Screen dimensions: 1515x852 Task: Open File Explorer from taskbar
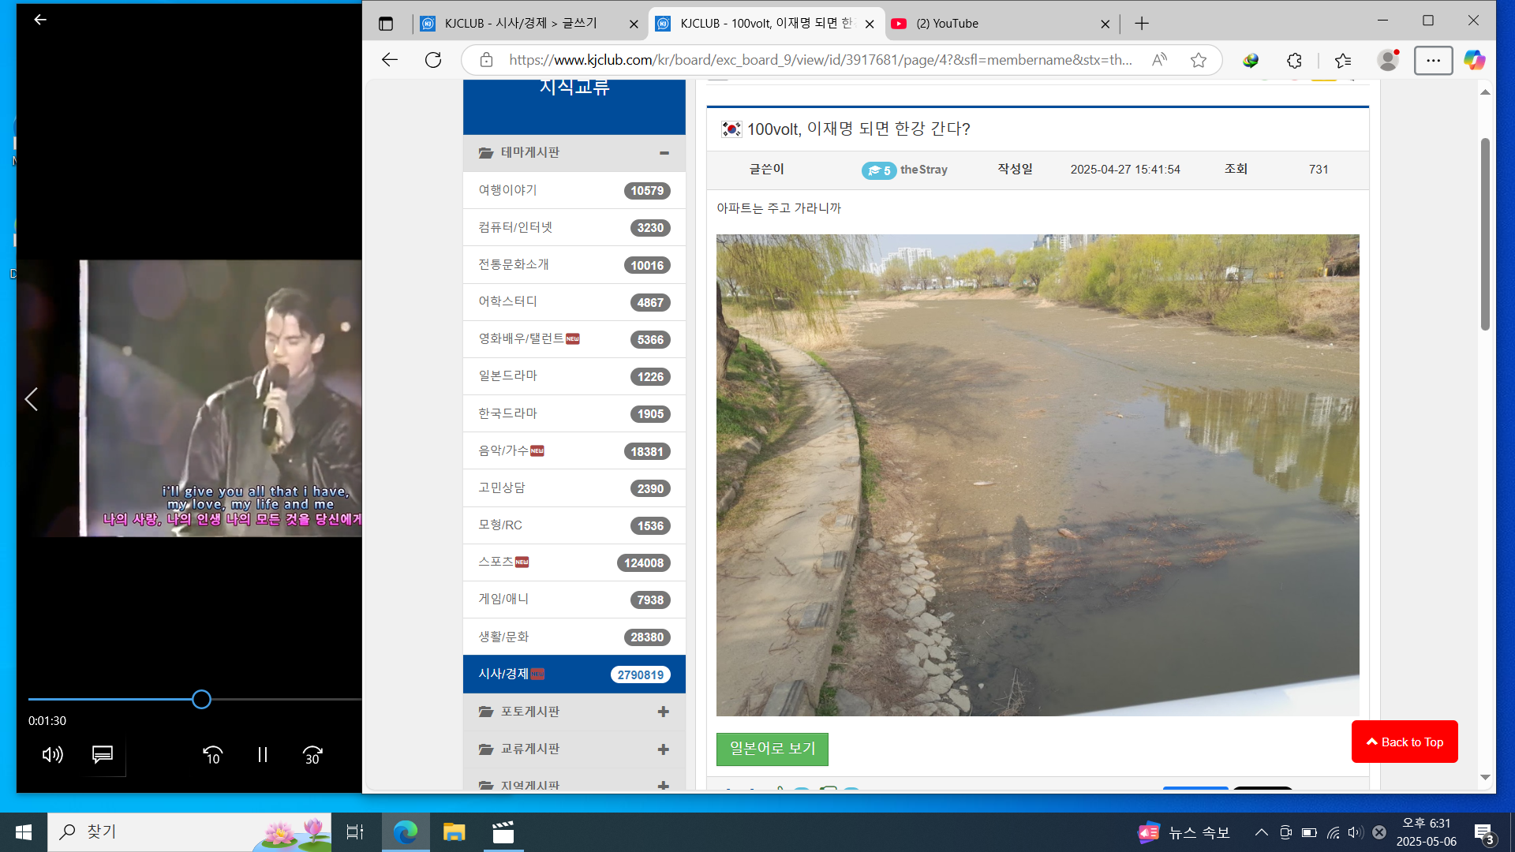[454, 832]
